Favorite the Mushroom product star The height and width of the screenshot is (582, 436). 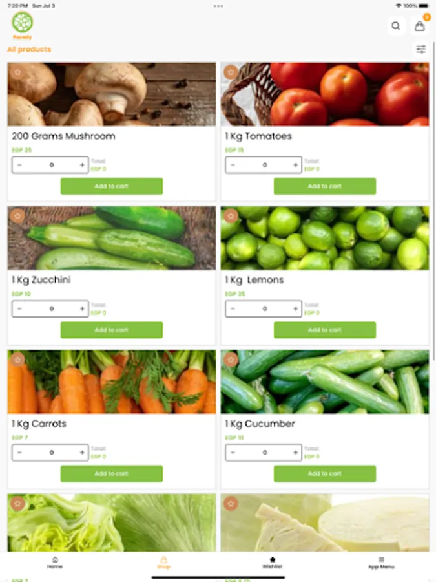[17, 72]
